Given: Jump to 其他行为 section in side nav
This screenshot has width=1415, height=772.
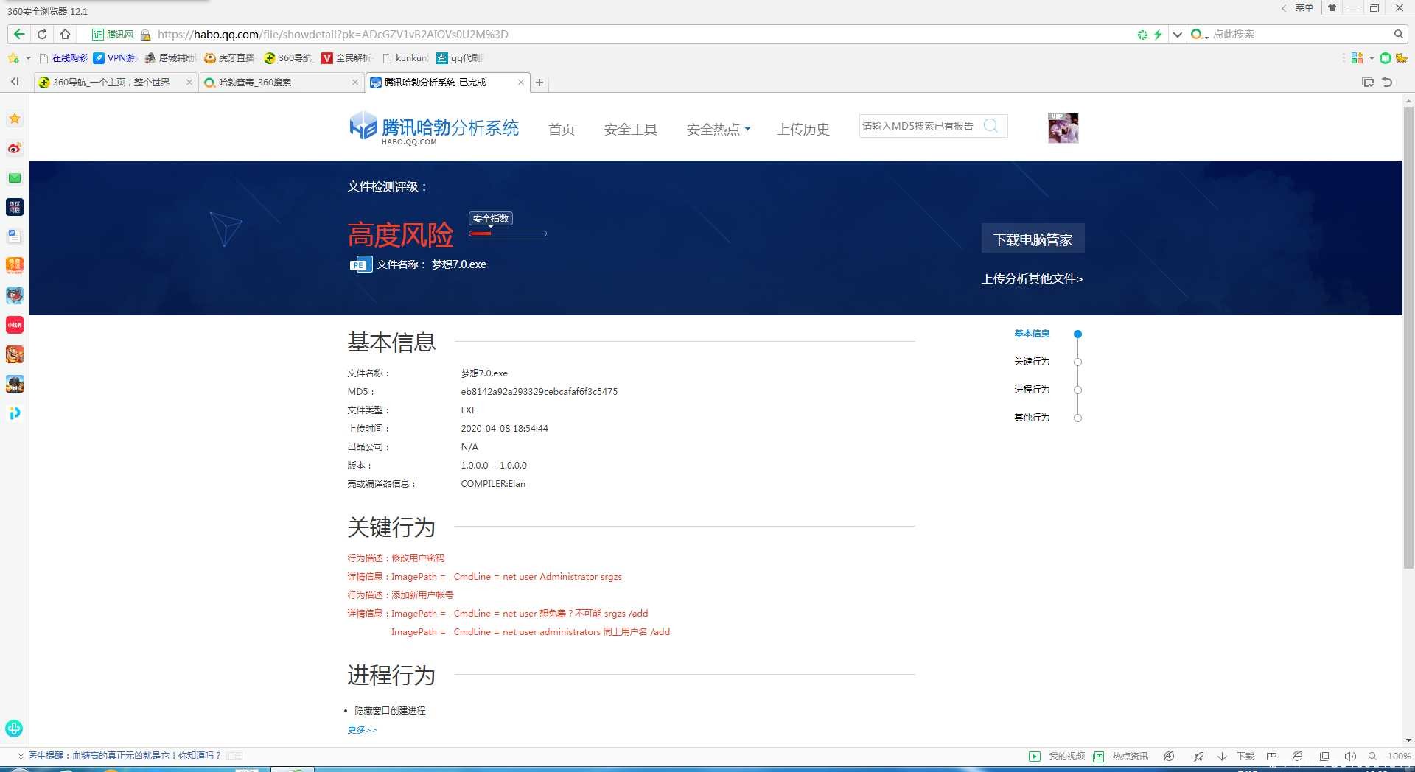Looking at the screenshot, I should point(1032,418).
